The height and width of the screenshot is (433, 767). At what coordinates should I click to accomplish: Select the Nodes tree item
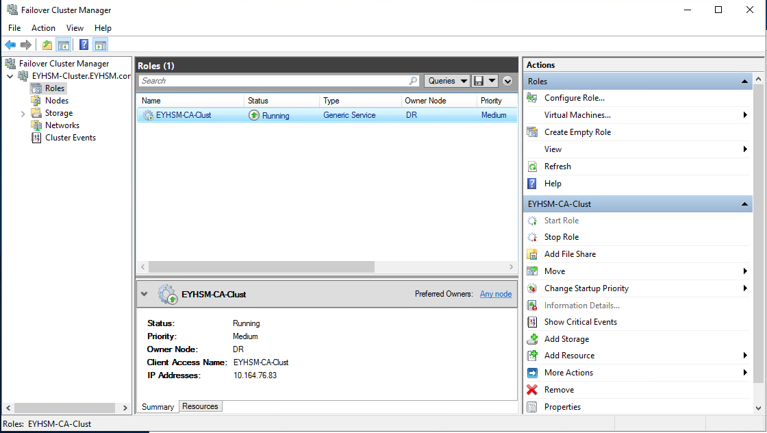tap(57, 100)
